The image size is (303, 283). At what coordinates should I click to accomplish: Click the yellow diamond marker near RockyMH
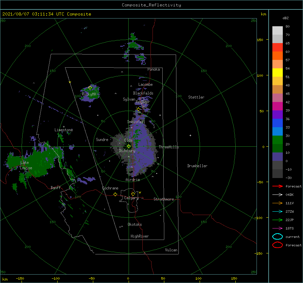coord(90,88)
